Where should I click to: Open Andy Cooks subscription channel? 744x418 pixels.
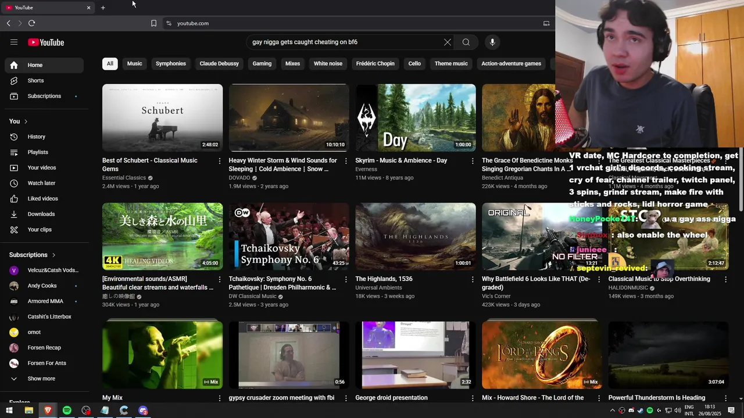tap(44, 286)
